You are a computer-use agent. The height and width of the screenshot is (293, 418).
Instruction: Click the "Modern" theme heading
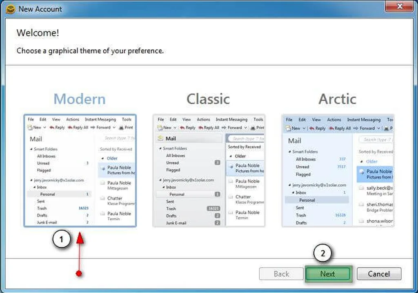80,99
